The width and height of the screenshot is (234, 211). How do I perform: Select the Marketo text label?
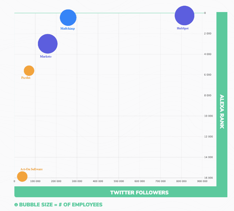point(46,57)
